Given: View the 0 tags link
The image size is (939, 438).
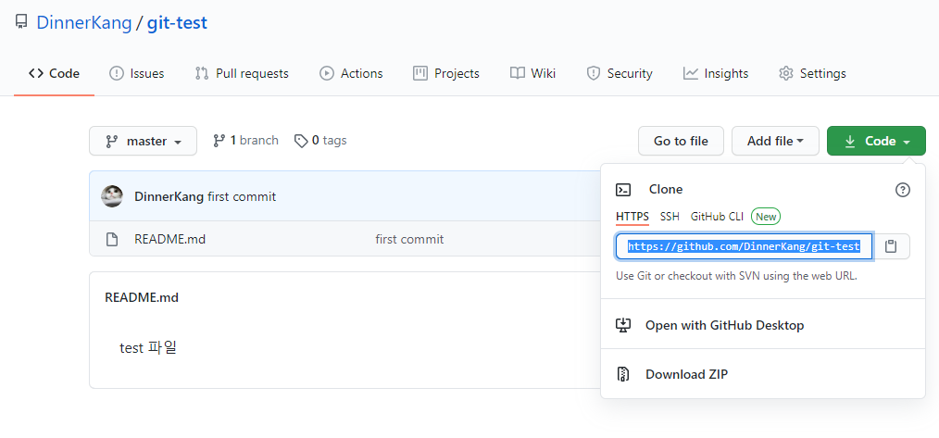Looking at the screenshot, I should pyautogui.click(x=320, y=140).
